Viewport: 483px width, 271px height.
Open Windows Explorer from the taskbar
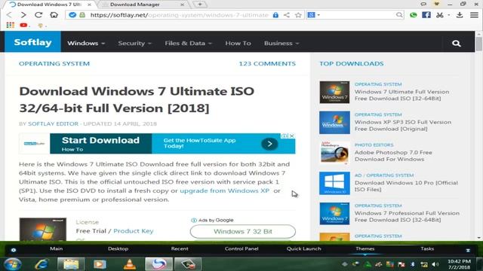tap(70, 264)
